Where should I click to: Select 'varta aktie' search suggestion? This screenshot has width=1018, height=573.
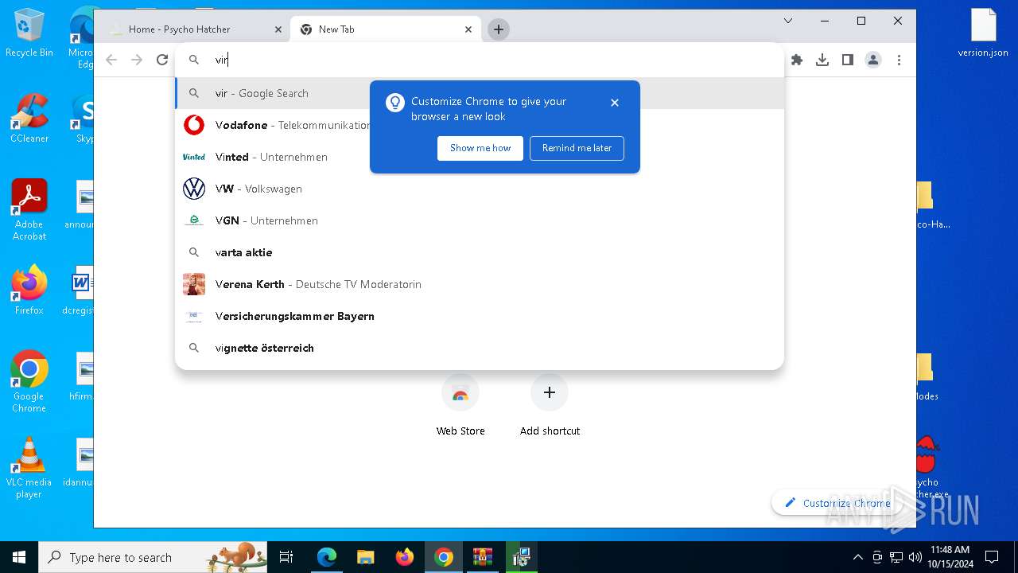(x=480, y=252)
